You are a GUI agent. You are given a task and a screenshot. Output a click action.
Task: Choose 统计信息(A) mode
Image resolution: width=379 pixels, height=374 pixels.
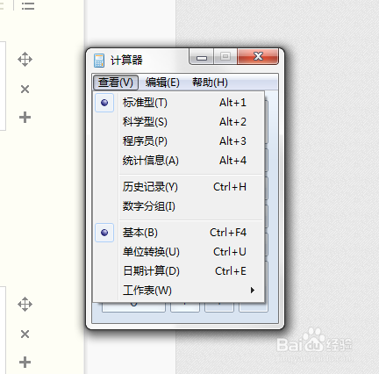coord(178,161)
